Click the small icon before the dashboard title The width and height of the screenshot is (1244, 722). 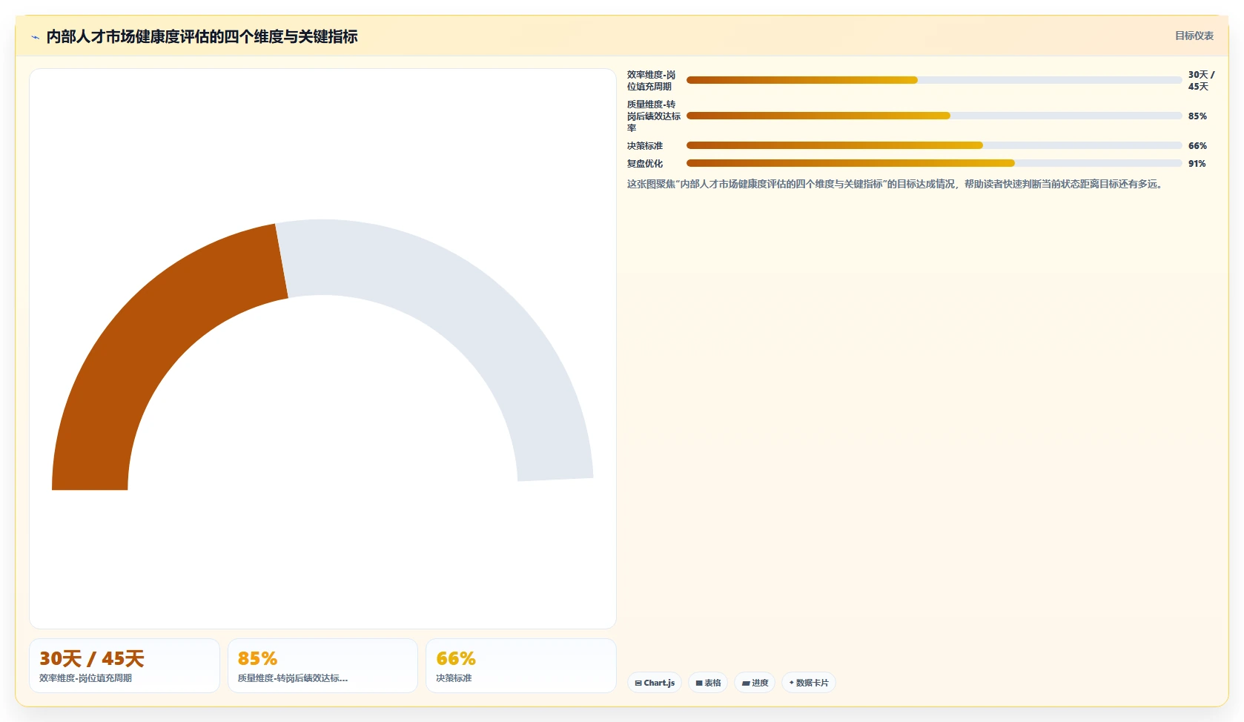[x=35, y=37]
